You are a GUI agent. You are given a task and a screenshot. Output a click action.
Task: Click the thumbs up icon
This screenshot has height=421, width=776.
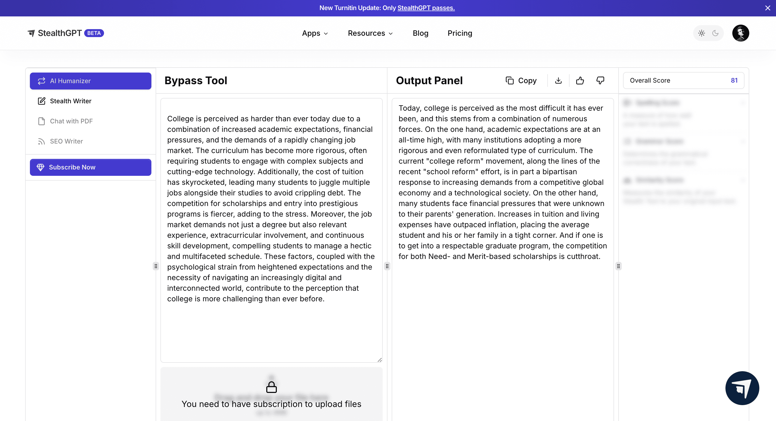tap(580, 80)
